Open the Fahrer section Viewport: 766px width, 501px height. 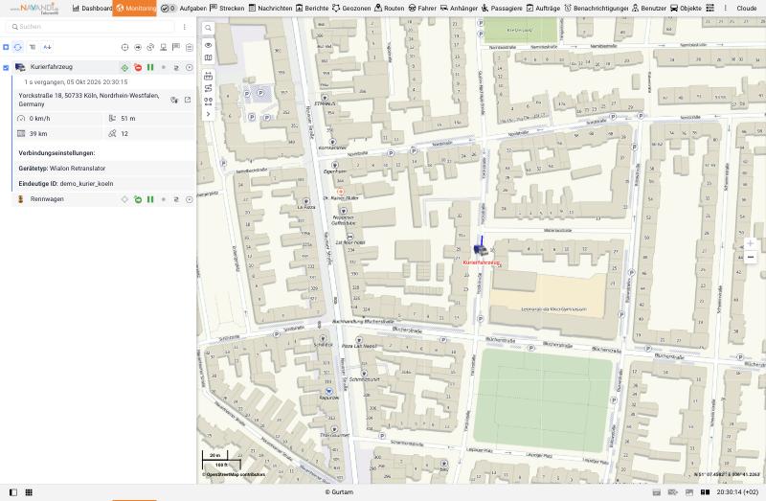click(x=422, y=9)
